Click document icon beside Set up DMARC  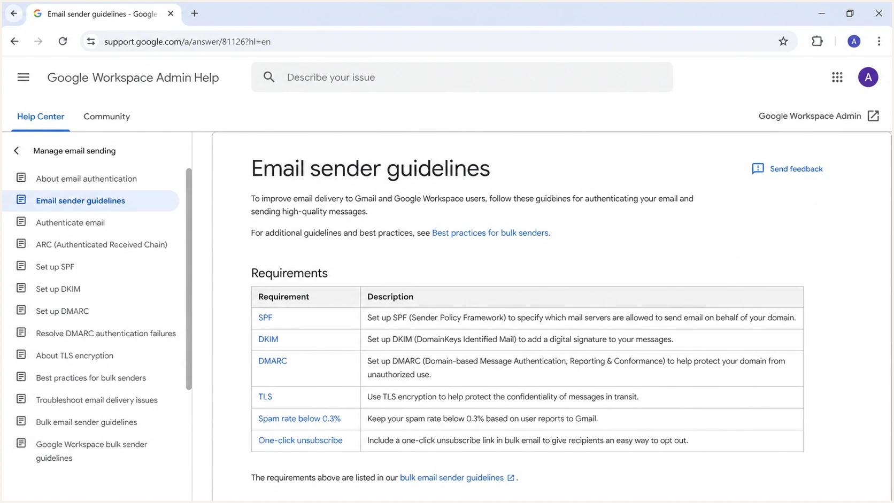[x=21, y=310]
